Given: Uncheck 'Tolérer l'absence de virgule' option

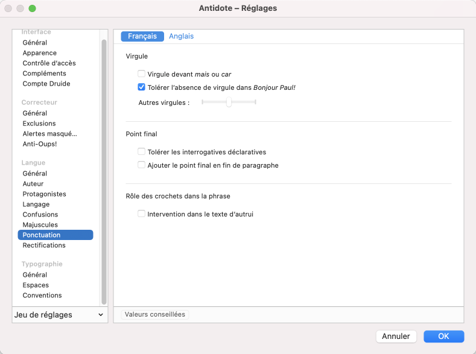Looking at the screenshot, I should click(x=142, y=87).
